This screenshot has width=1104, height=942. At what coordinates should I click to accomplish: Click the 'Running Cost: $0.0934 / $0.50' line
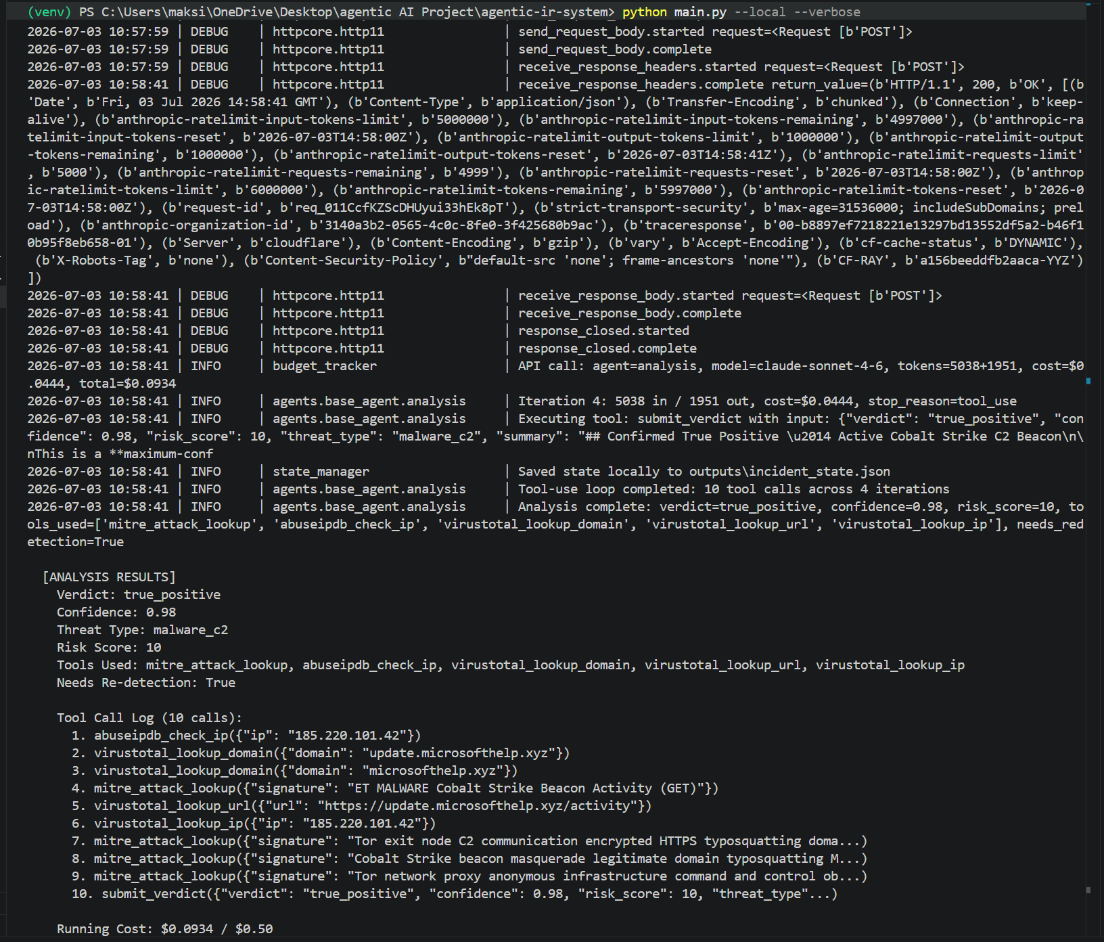point(165,928)
